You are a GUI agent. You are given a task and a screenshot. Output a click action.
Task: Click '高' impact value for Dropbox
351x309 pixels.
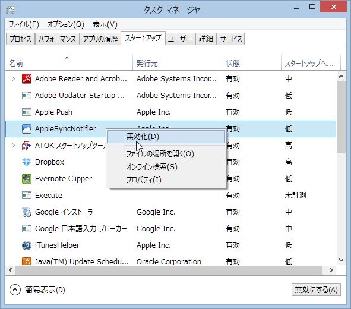coord(288,162)
